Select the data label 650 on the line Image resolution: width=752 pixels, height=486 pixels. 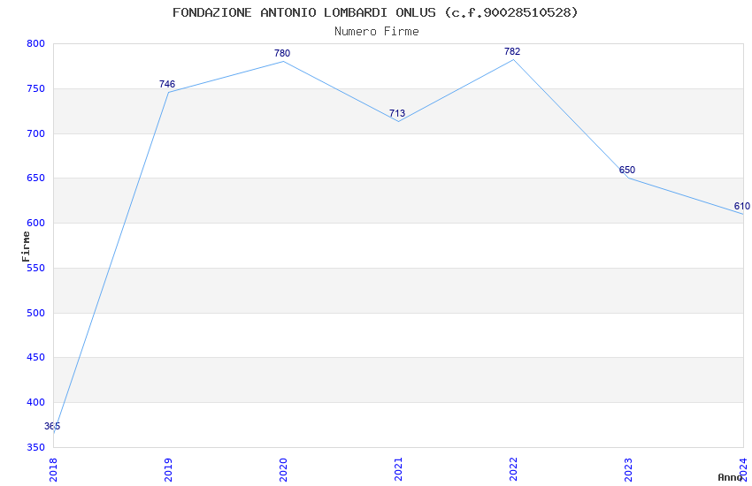pos(627,170)
